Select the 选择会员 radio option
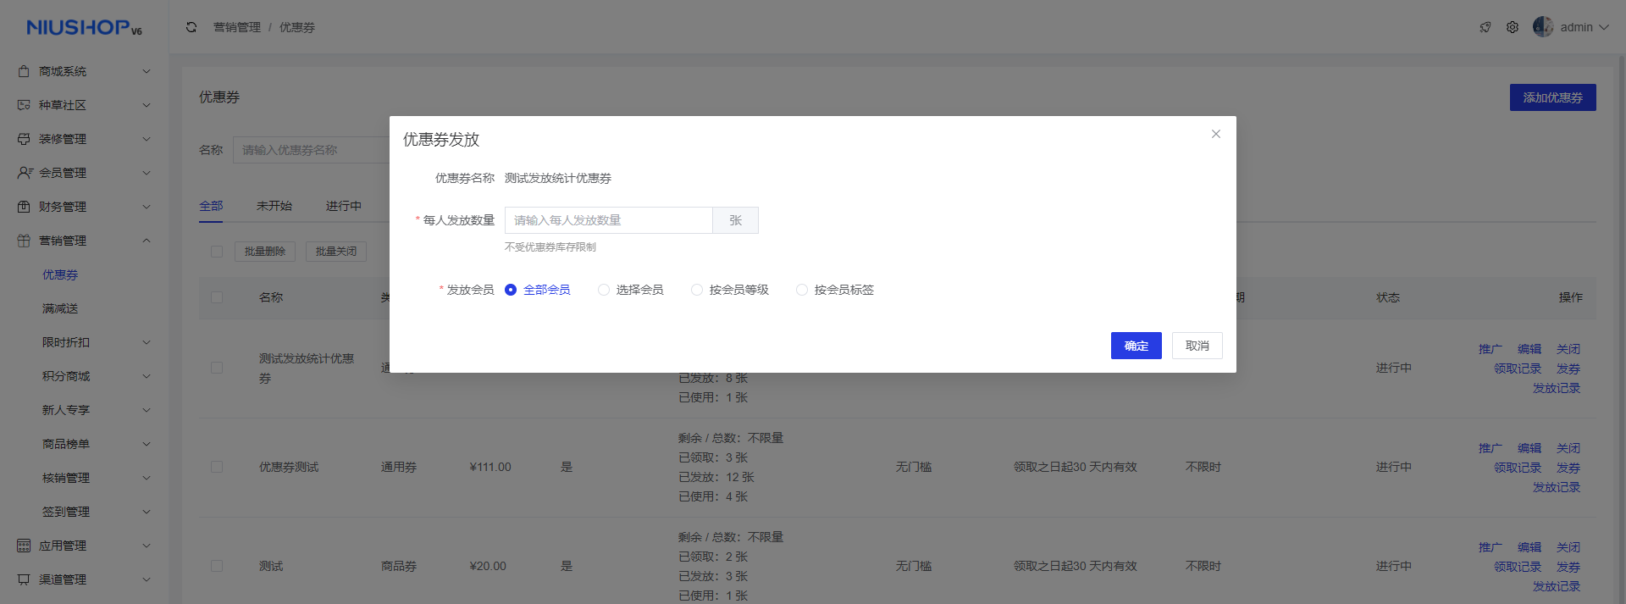 (x=604, y=290)
